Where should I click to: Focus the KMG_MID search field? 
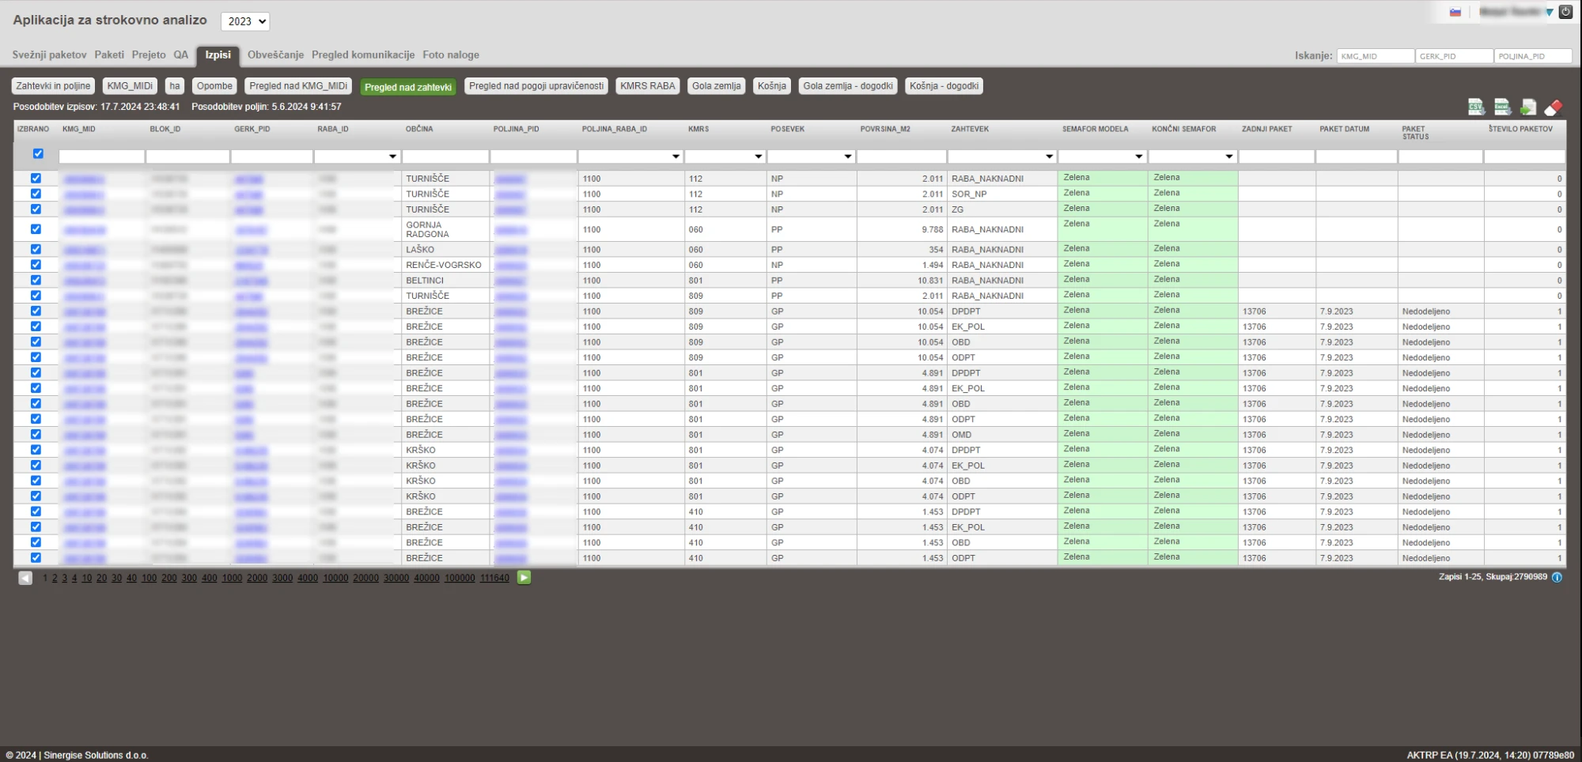(x=1375, y=56)
